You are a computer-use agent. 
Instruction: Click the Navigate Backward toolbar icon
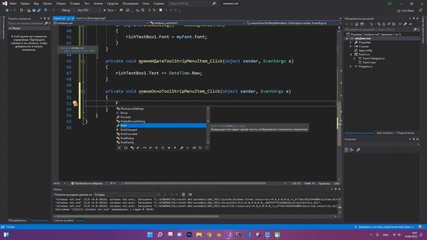tap(7, 11)
